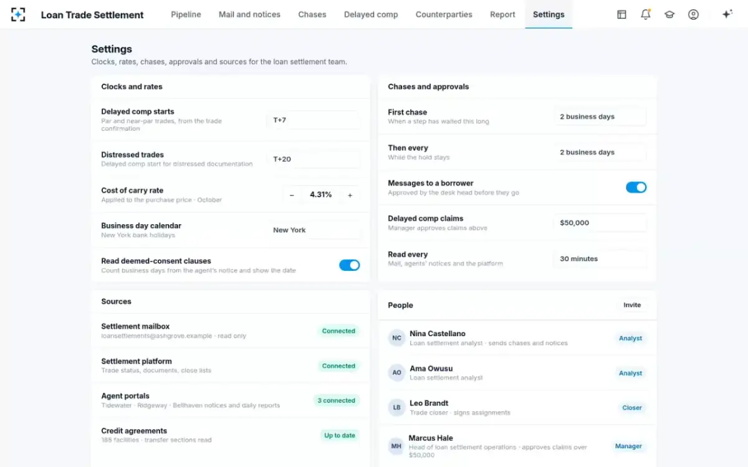Open the graduation cap learning icon
The image size is (748, 467).
669,14
